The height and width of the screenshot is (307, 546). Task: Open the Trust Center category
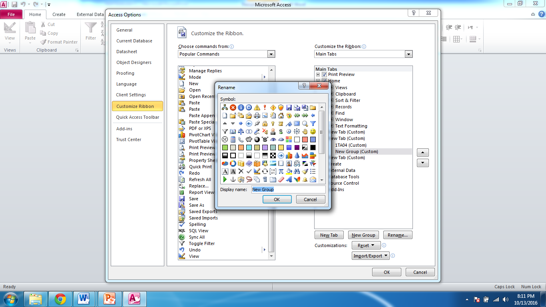pos(129,140)
